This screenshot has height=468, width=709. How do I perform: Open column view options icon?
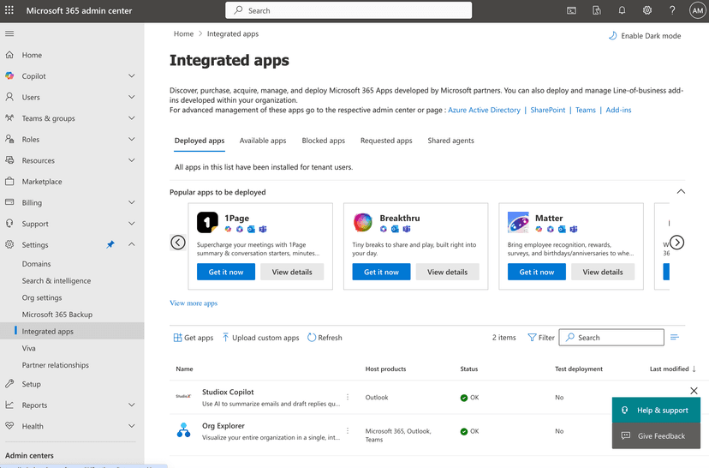click(x=675, y=337)
